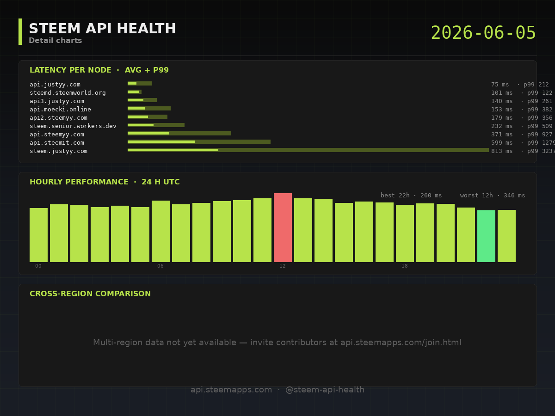Screen dimensions: 555x416
Task: Click the long latency bar for steem.justyy.com
Action: click(308, 150)
